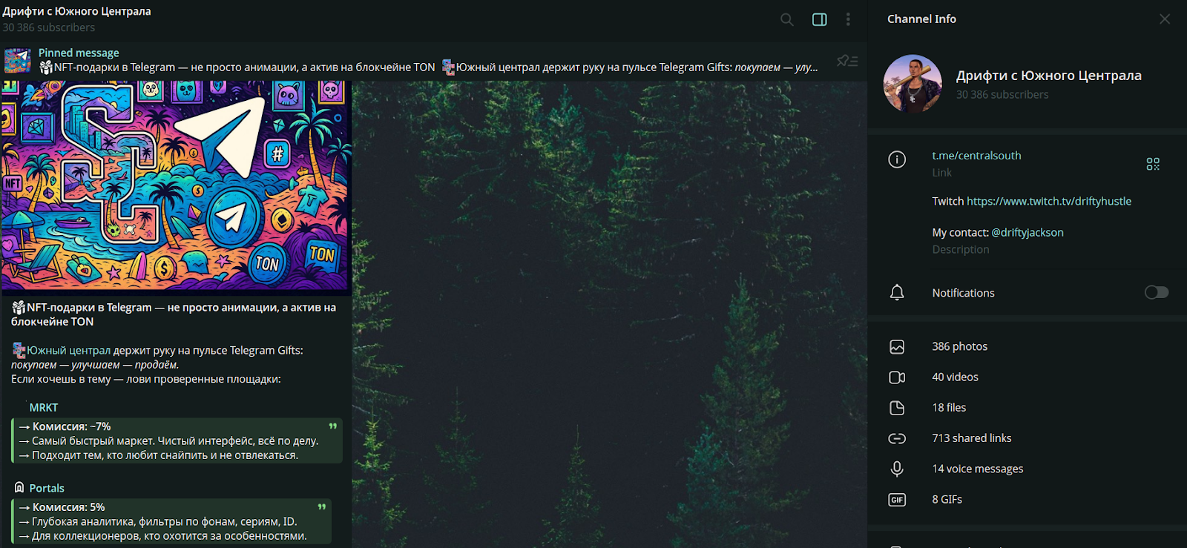The image size is (1187, 548).
Task: Toggle the side panel icon in header
Action: pos(820,19)
